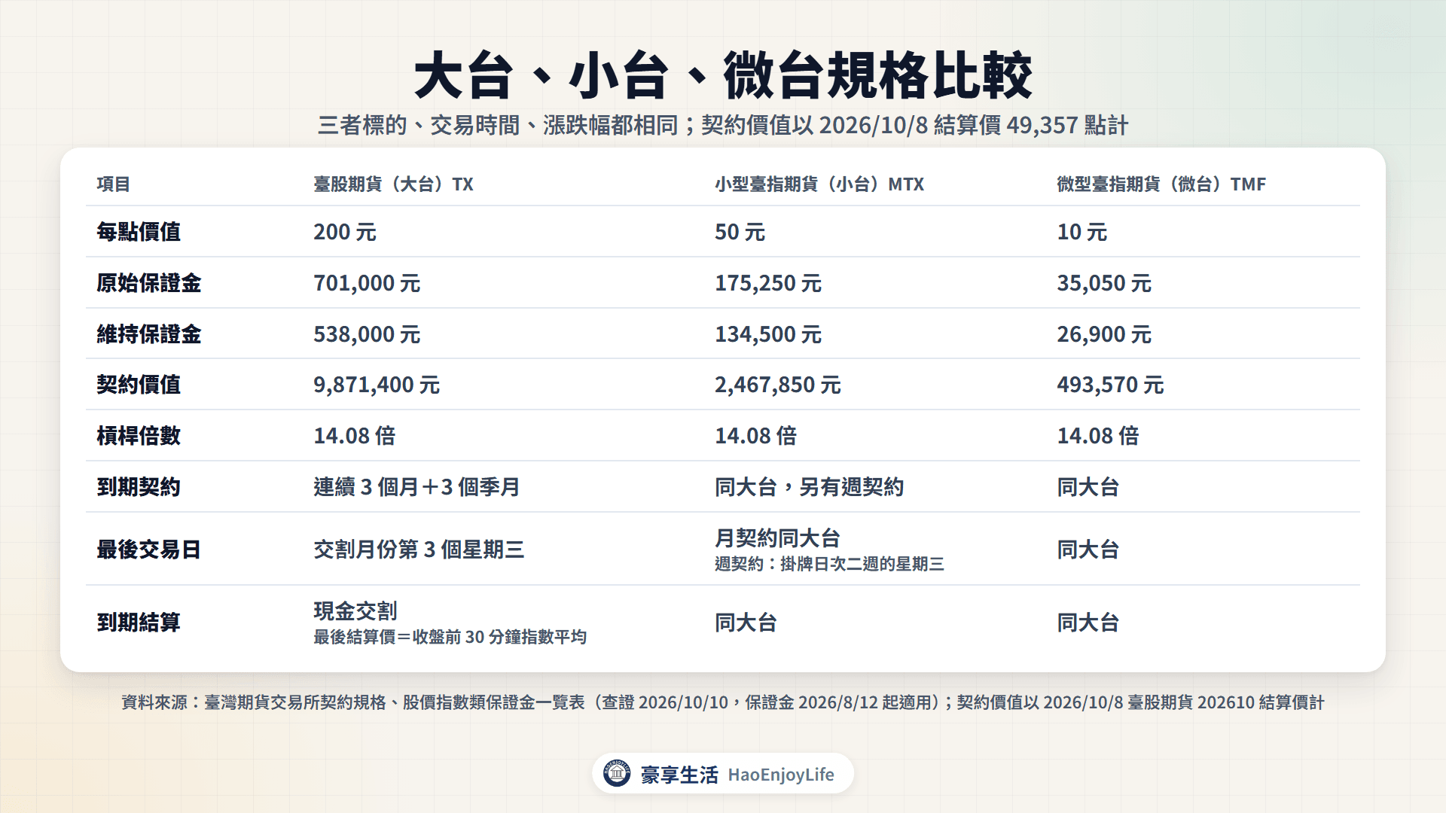Select the 14.08 倍 value under TMF
This screenshot has height=813, width=1446.
coord(1098,436)
